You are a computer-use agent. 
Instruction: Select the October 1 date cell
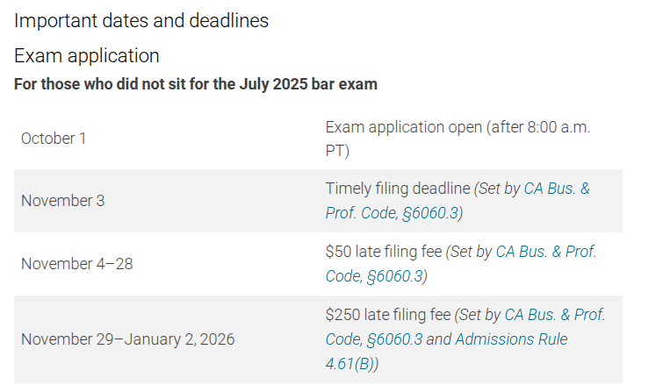pyautogui.click(x=54, y=139)
